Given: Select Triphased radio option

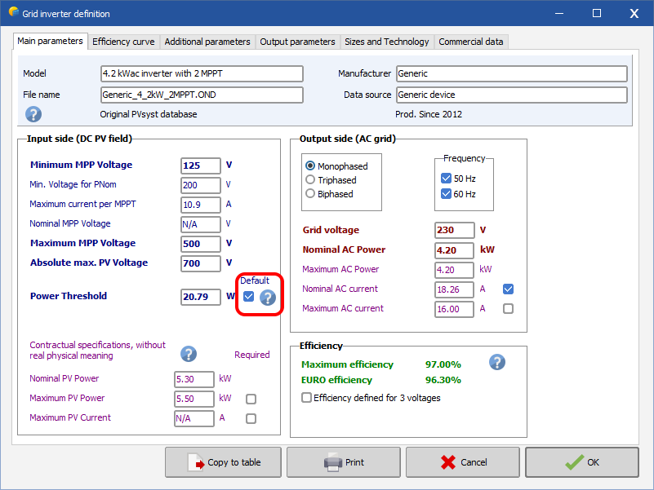Looking at the screenshot, I should (x=310, y=179).
